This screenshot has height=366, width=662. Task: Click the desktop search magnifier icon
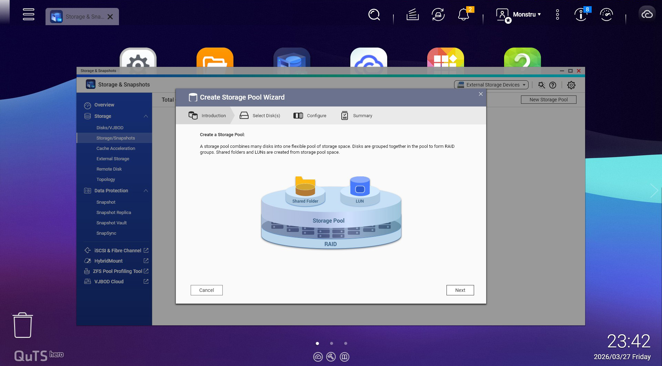[x=374, y=15]
